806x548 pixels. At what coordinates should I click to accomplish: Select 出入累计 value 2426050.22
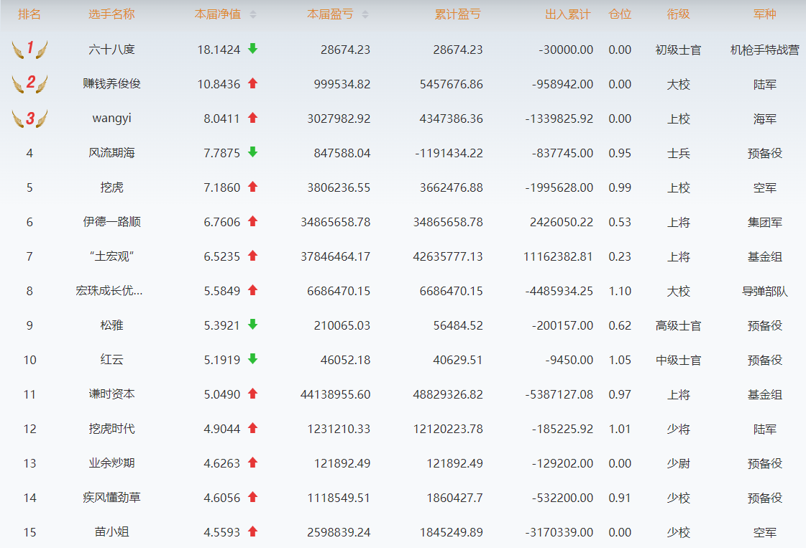[x=562, y=222]
